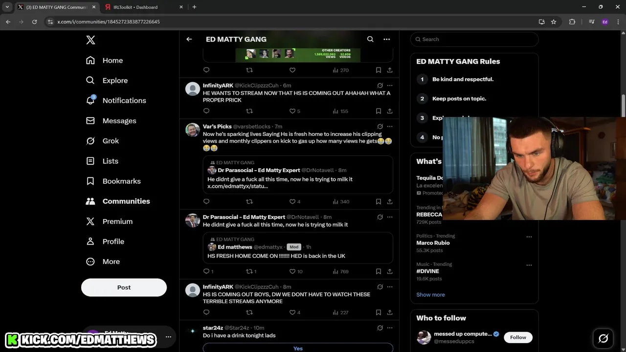Image resolution: width=626 pixels, height=352 pixels.
Task: Reply to InfinityARK's 'WANTS TO STREAM' post
Action: click(206, 111)
